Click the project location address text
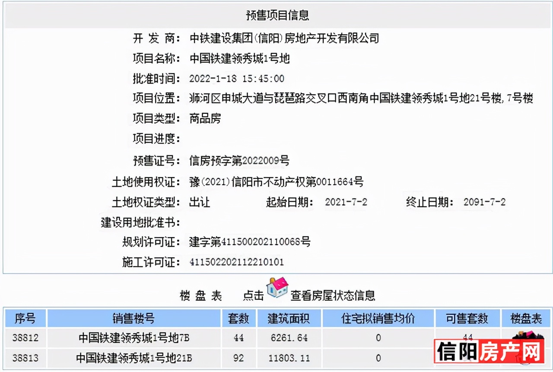The height and width of the screenshot is (372, 553). coord(361,98)
